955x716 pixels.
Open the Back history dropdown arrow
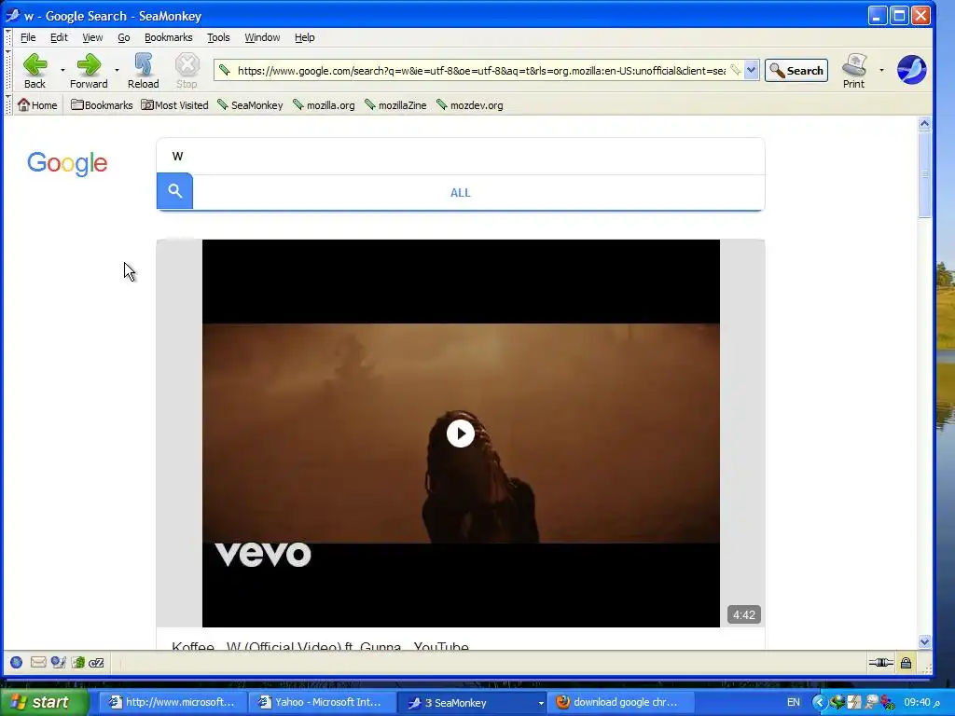[62, 71]
